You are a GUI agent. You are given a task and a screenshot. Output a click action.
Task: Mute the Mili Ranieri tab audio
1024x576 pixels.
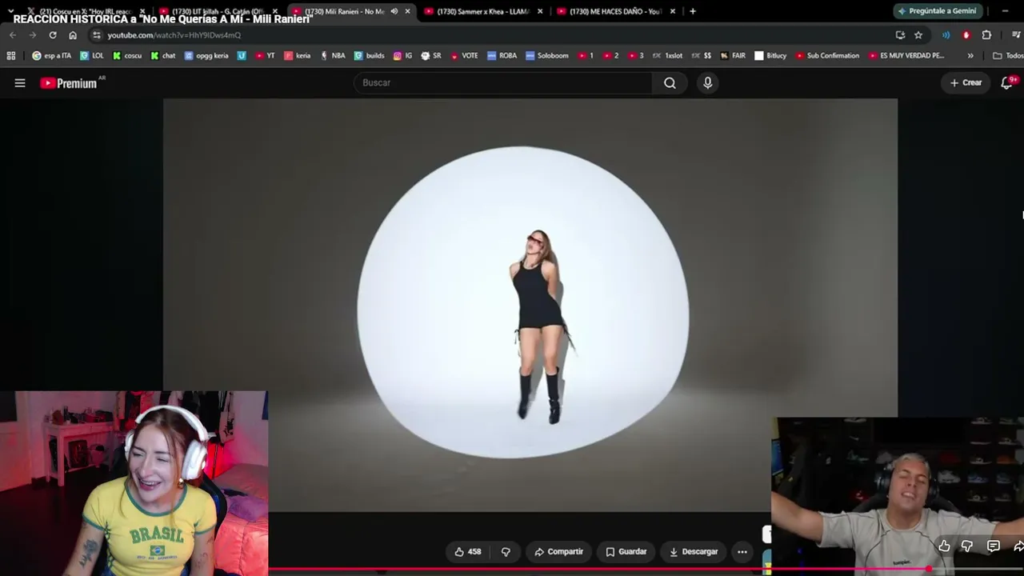(394, 11)
